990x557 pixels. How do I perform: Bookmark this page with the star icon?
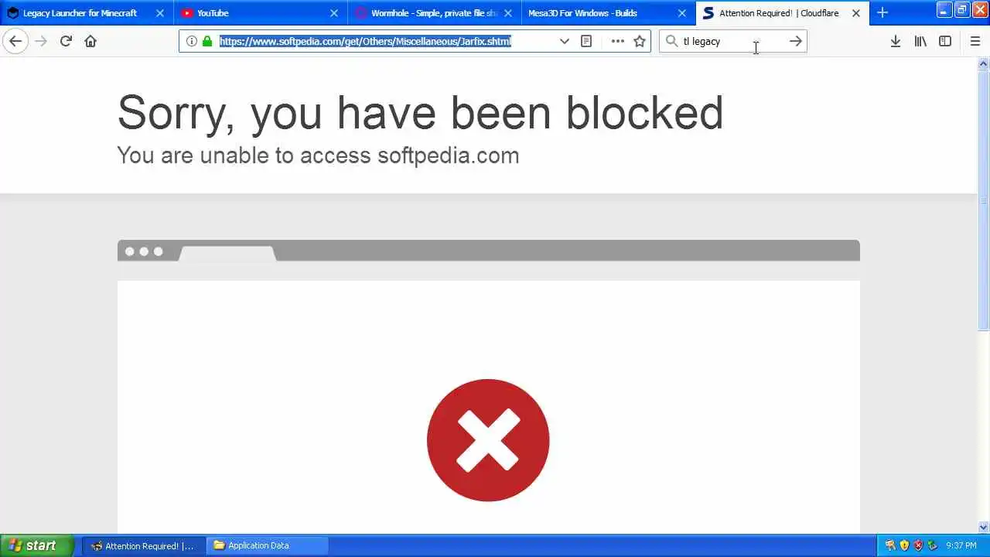click(640, 41)
